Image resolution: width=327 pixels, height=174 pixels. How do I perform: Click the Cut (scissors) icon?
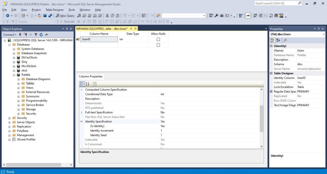point(107,16)
